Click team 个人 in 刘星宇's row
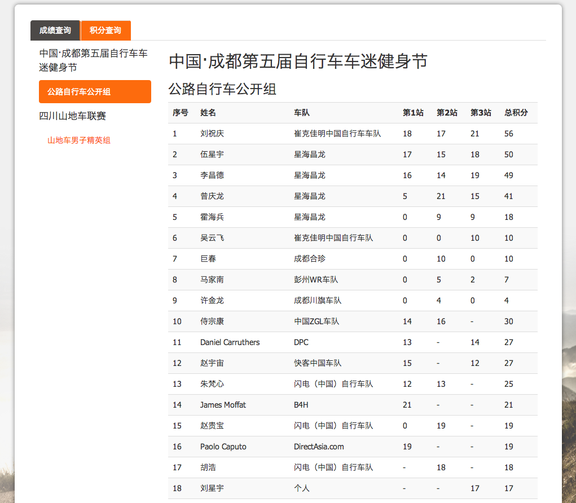 [x=302, y=488]
